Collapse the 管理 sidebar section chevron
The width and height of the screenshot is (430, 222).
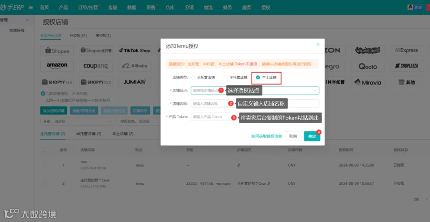[x=27, y=20]
